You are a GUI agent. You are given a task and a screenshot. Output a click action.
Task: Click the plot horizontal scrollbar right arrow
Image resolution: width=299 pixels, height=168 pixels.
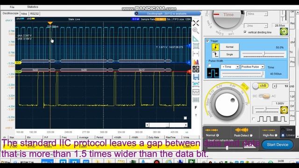tap(186, 125)
